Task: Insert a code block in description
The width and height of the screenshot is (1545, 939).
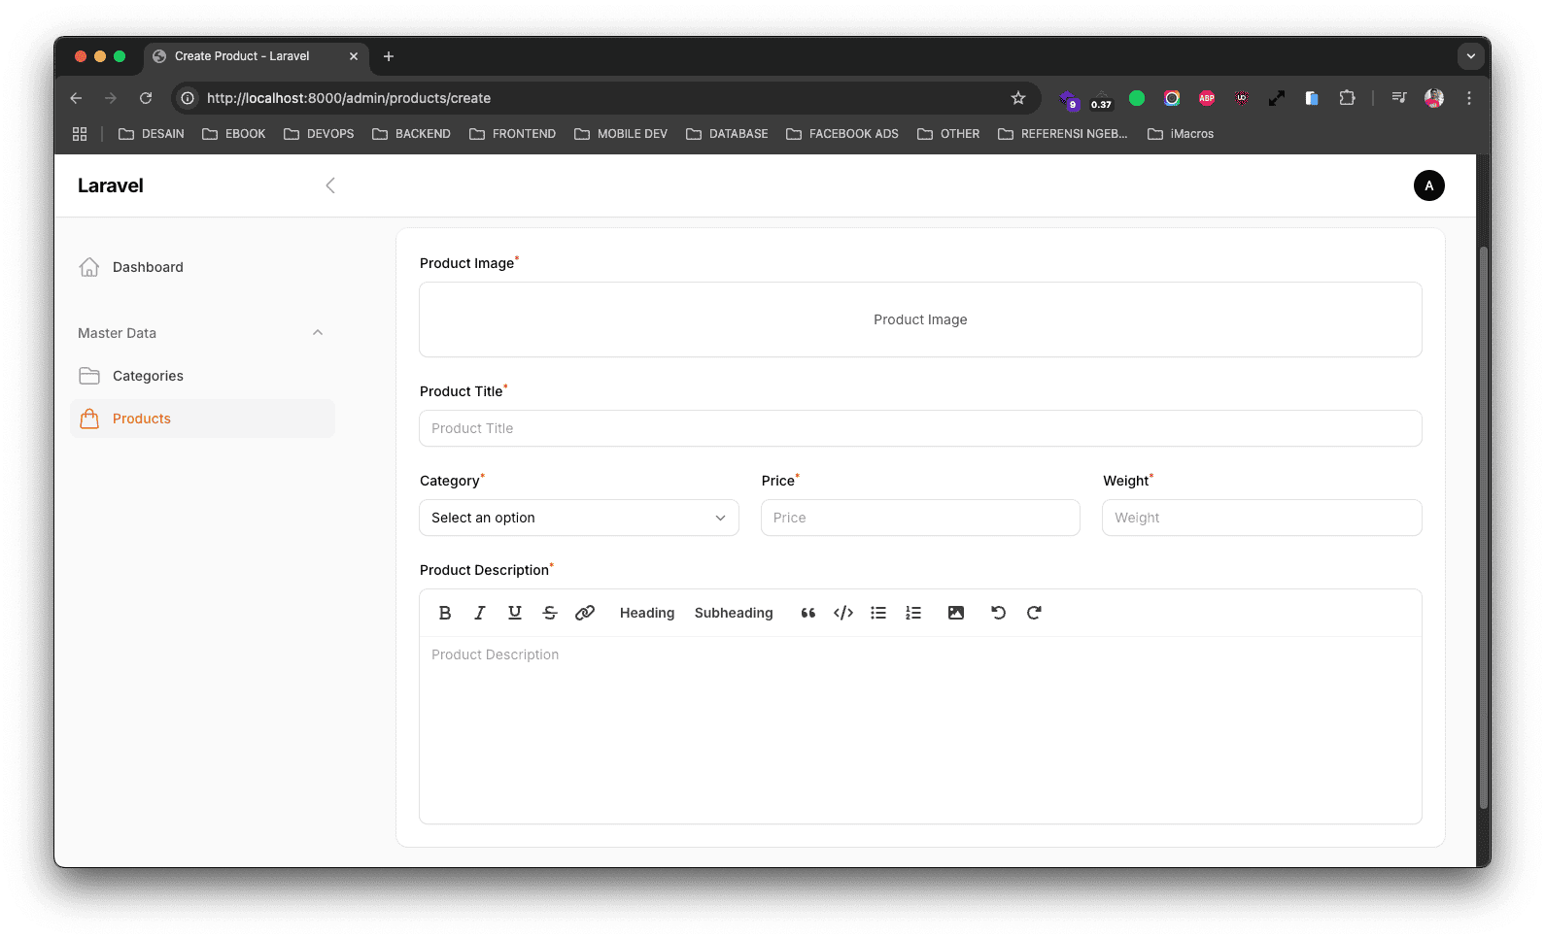Action: [x=843, y=613]
